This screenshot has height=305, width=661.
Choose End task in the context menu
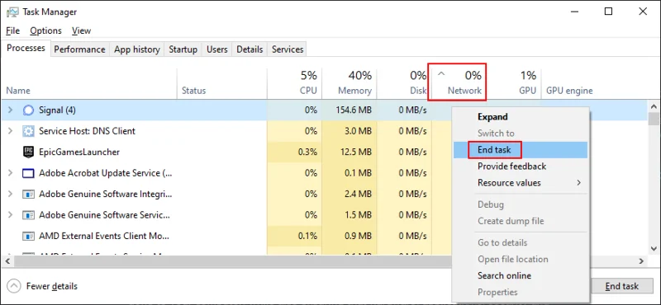(521, 150)
